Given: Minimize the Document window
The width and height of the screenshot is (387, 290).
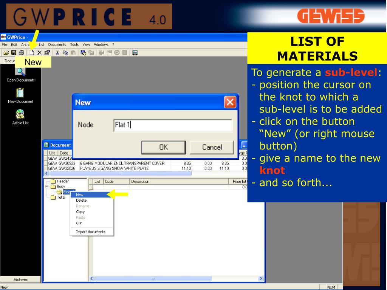Looking at the screenshot, I should (x=244, y=145).
